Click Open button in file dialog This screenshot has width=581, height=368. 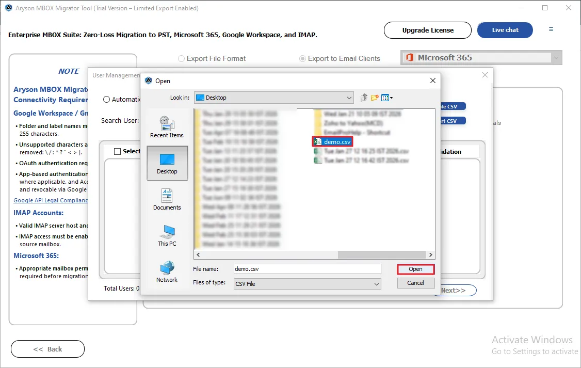415,269
